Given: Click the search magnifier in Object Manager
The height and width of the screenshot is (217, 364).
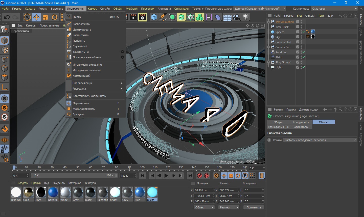Looking at the screenshot, I should coord(340,16).
